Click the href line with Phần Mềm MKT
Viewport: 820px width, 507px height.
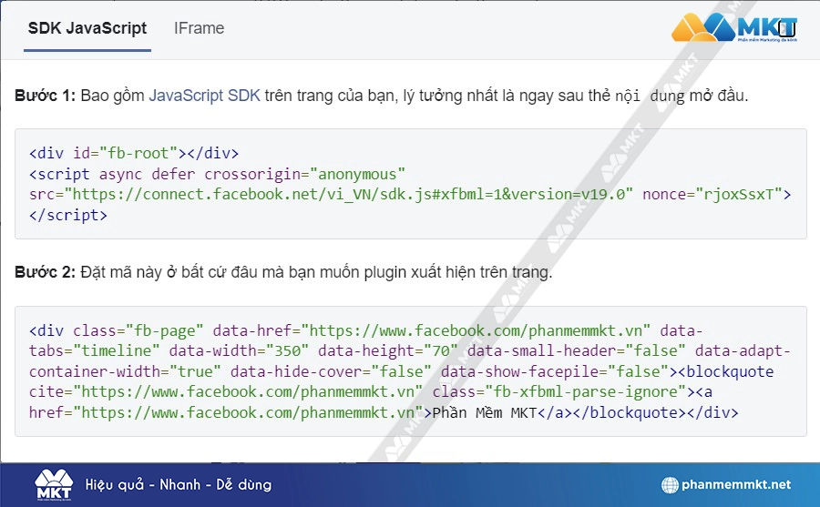coord(384,413)
